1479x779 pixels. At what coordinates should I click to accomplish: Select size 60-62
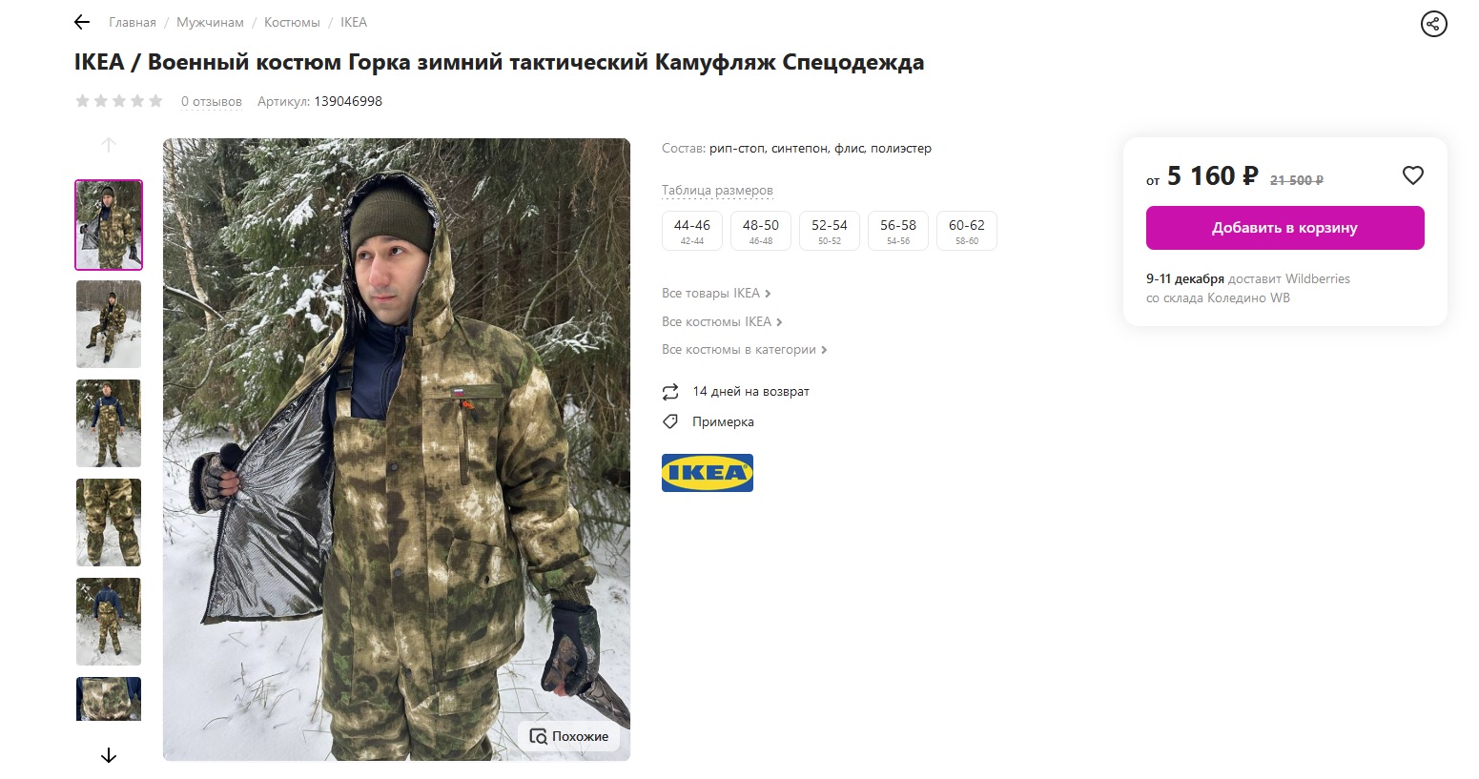tap(967, 231)
